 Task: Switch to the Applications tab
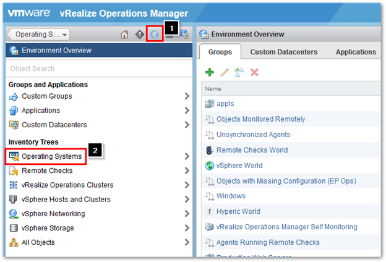click(355, 53)
